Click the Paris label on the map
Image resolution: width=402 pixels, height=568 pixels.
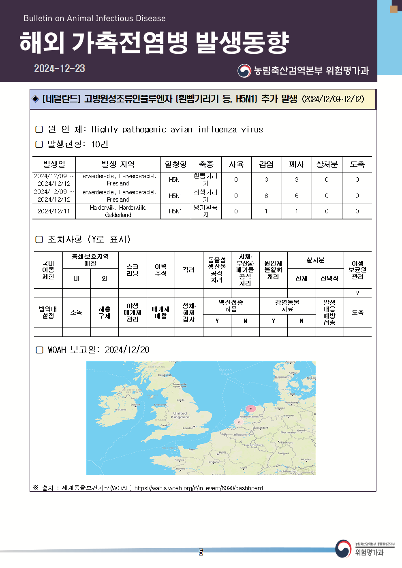pyautogui.click(x=223, y=453)
